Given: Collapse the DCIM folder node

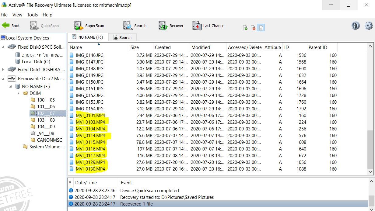Looking at the screenshot, I should (x=19, y=93).
